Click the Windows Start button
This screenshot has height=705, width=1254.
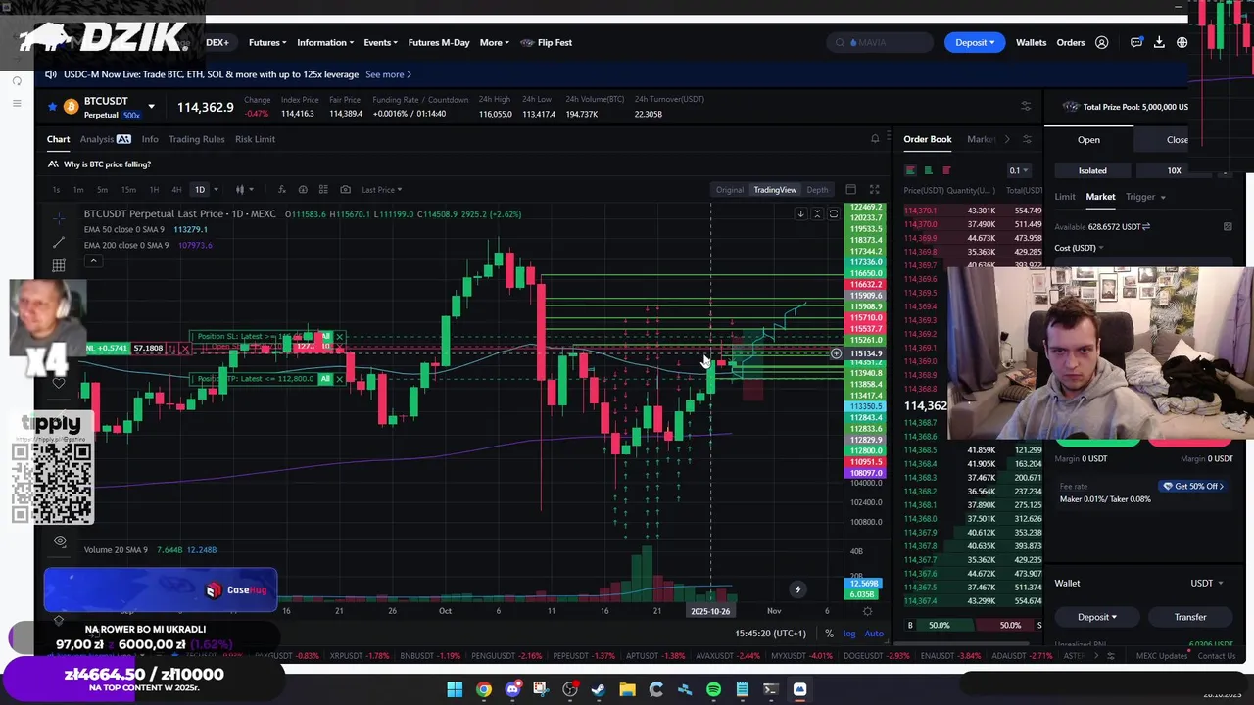[455, 690]
